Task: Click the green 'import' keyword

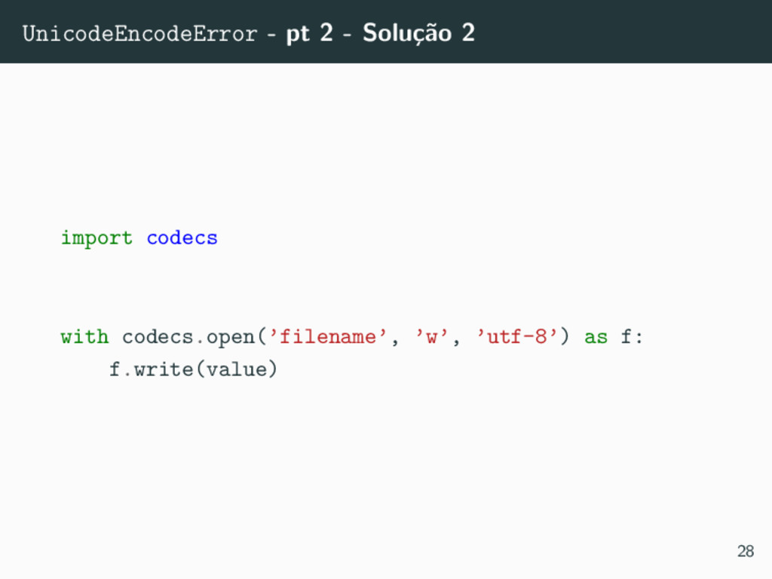Action: 96,238
